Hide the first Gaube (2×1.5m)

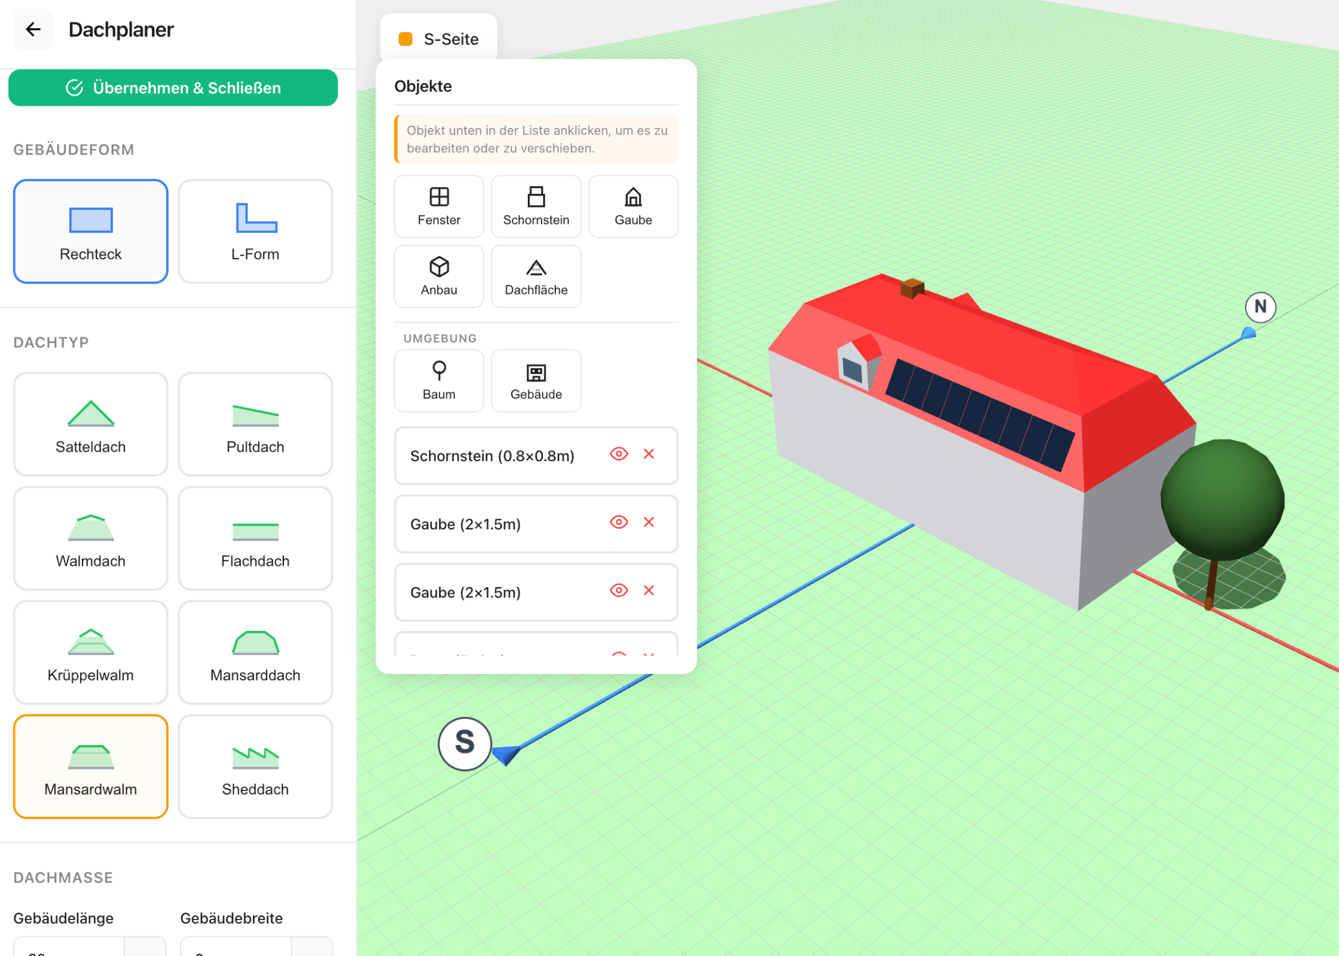coord(619,522)
